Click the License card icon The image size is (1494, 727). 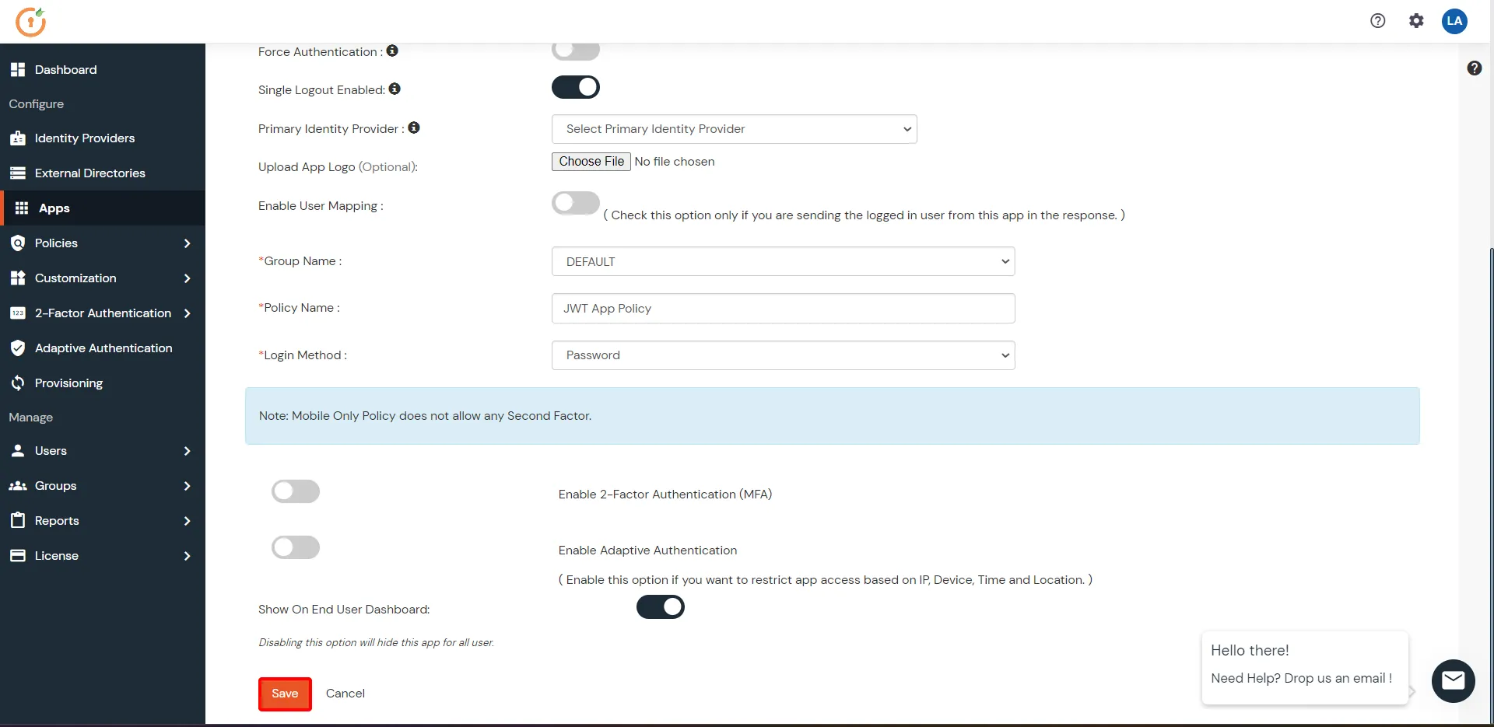[x=18, y=556]
